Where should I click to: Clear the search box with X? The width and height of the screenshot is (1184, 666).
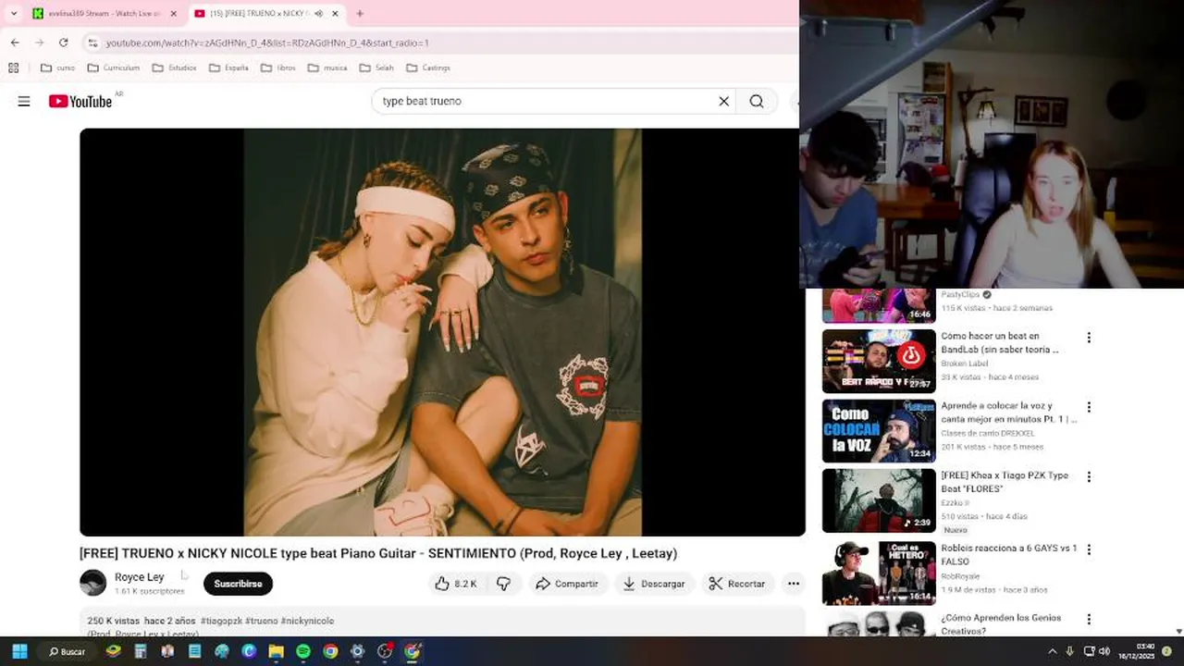point(724,102)
